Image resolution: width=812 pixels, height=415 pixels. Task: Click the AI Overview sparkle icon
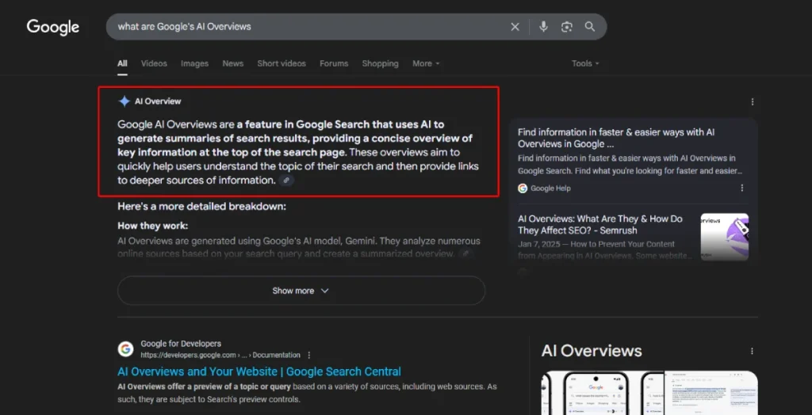[124, 101]
